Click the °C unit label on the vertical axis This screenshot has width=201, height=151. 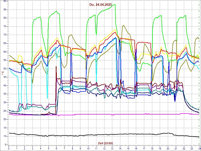[3, 72]
